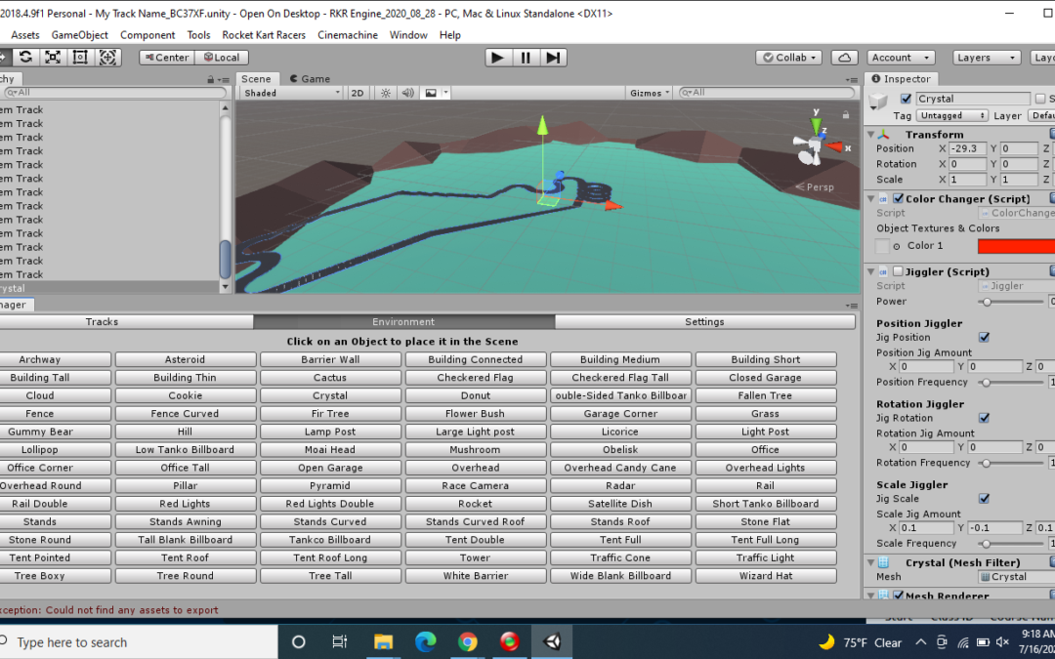
Task: Open the Account dropdown
Action: [901, 58]
